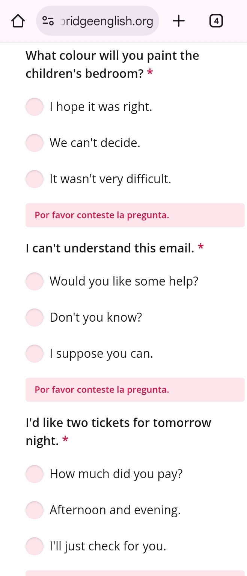Click the two tickets question heading
The width and height of the screenshot is (247, 576).
click(118, 432)
